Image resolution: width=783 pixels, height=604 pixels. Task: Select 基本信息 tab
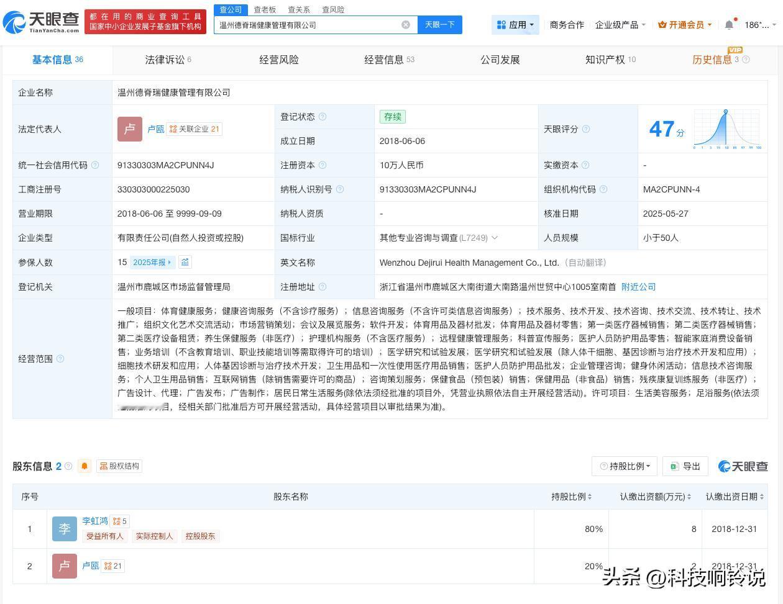(x=57, y=60)
